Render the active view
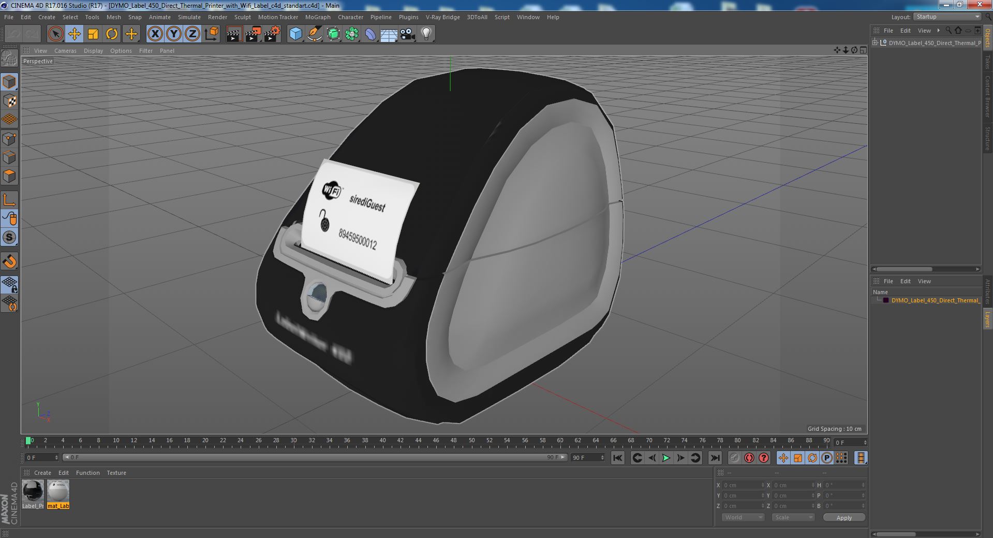The width and height of the screenshot is (993, 538). (234, 34)
